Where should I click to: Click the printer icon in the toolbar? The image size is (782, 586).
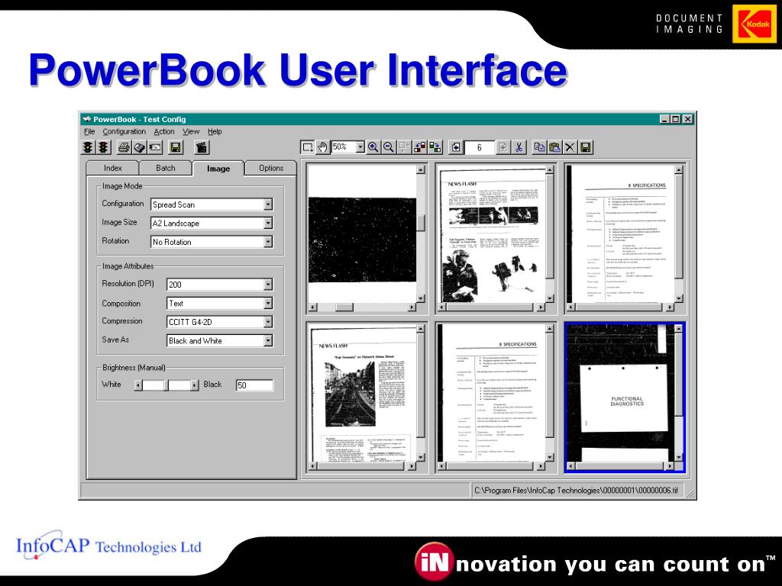point(124,147)
